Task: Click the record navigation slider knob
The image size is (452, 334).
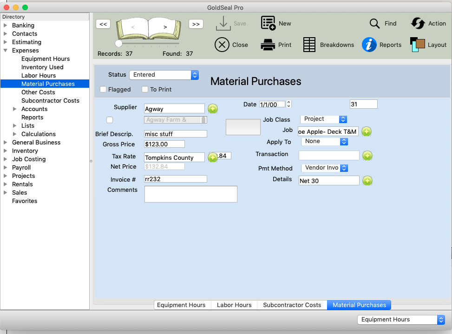Action: (118, 44)
